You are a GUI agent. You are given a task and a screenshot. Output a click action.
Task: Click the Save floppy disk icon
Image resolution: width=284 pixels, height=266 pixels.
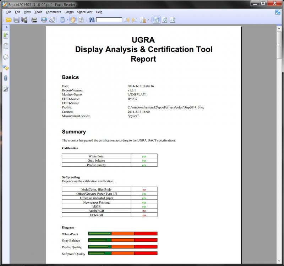[16, 20]
